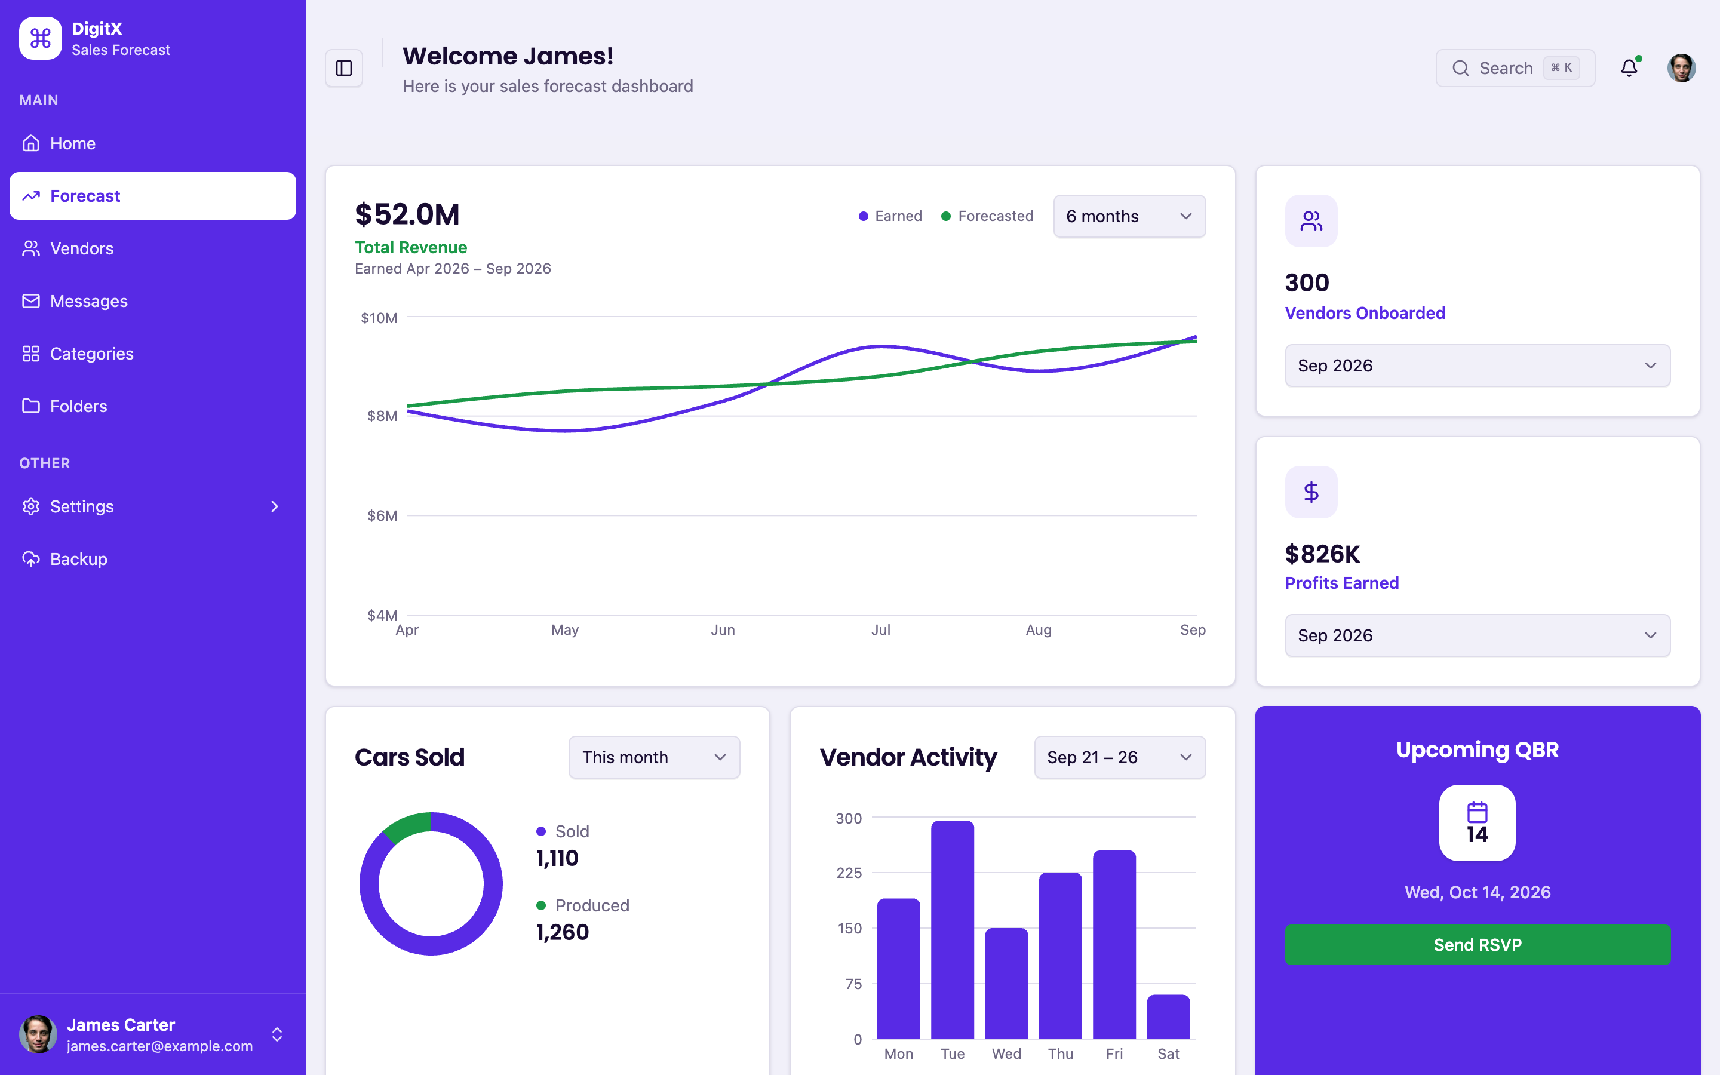
Task: Click the search magnifier icon
Action: [1461, 68]
